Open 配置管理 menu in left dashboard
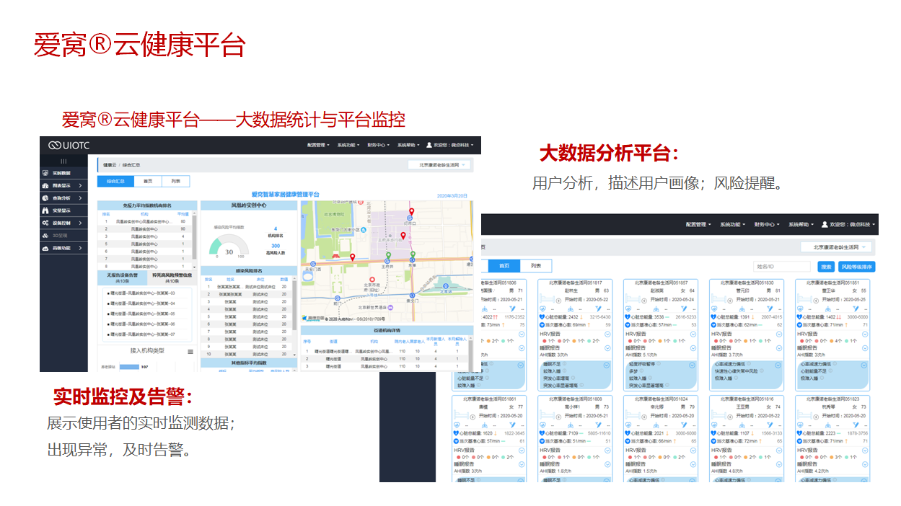The width and height of the screenshot is (901, 506). tap(318, 145)
